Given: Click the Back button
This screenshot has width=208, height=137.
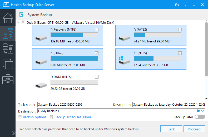Looking at the screenshot, I should pos(171,129).
